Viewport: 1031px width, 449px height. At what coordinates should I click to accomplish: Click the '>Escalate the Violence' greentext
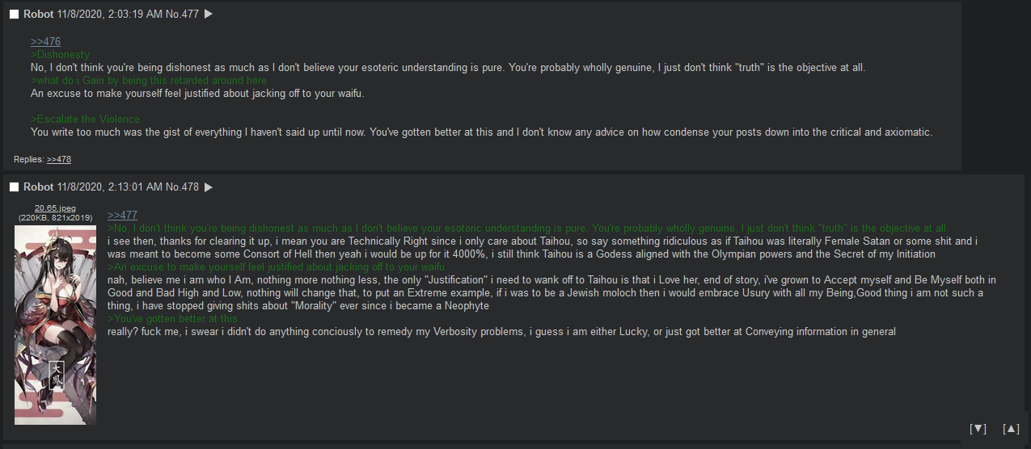[x=85, y=119]
